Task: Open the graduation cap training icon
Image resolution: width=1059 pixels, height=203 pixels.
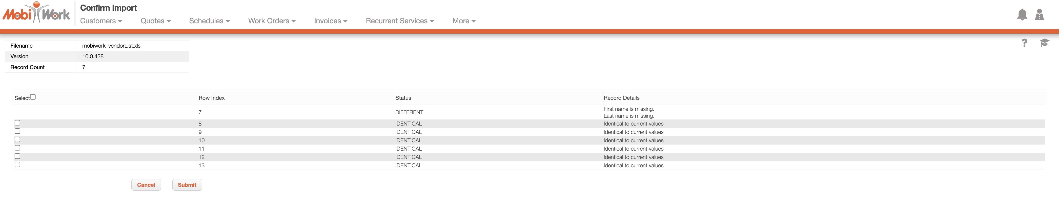Action: tap(1044, 43)
